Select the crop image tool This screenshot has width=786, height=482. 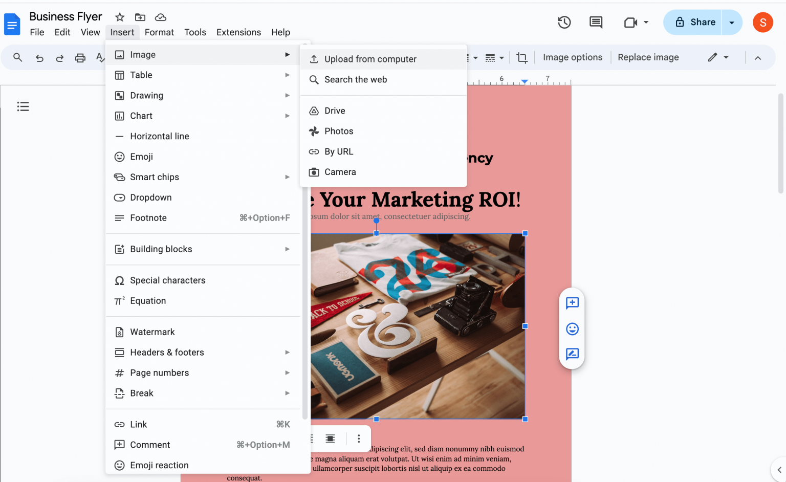pos(521,57)
